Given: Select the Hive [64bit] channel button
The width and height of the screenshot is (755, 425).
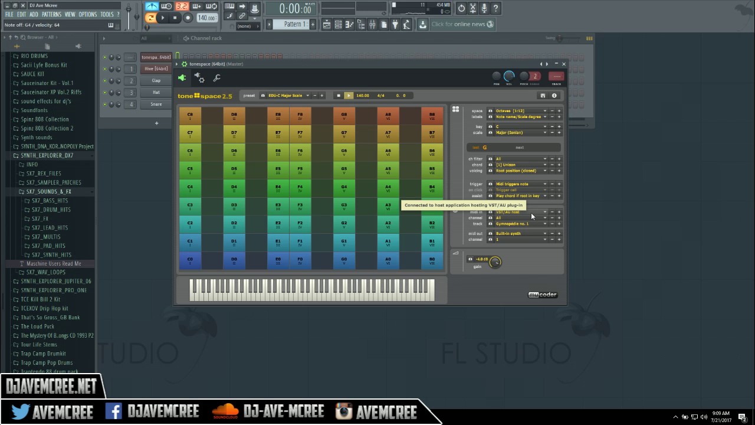Looking at the screenshot, I should 156,69.
